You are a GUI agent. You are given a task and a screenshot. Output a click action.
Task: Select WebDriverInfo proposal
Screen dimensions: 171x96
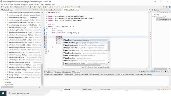click(85, 58)
